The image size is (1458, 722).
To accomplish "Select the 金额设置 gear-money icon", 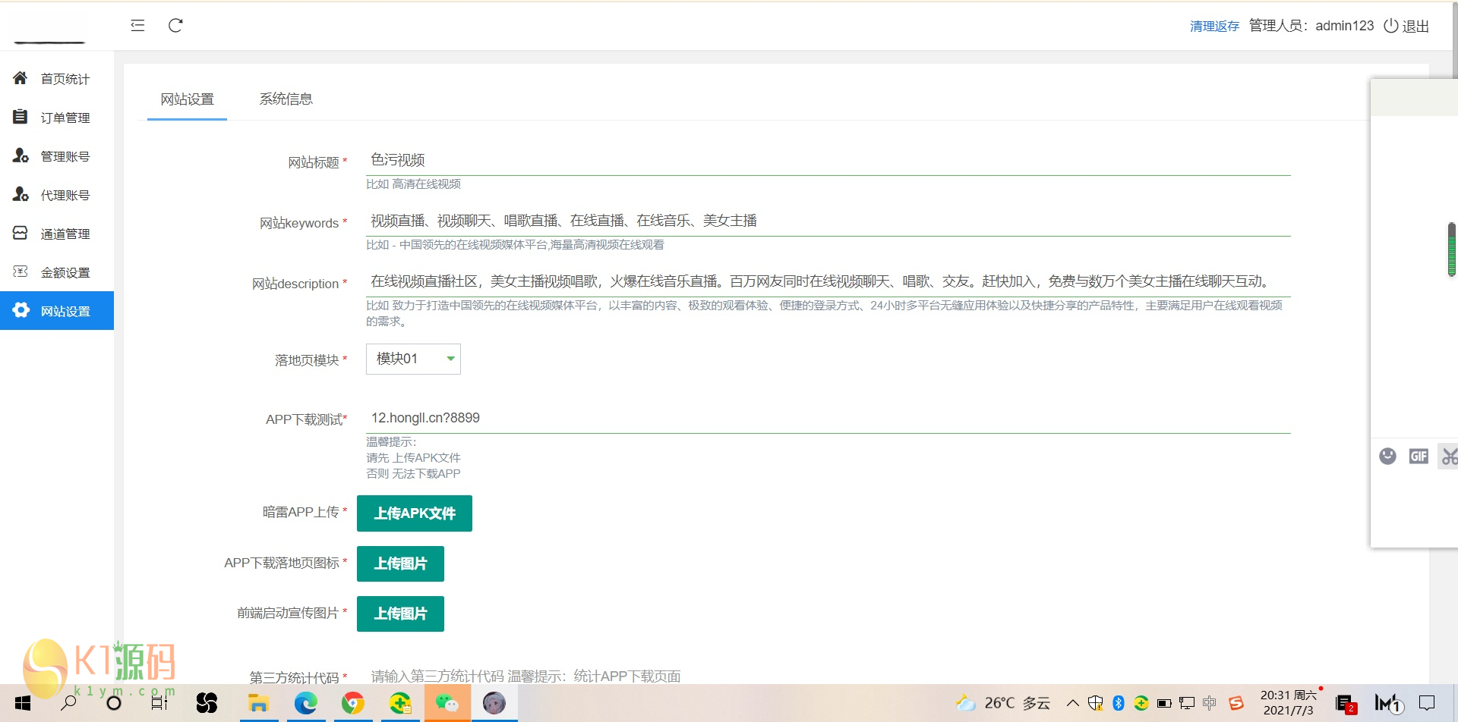I will click(x=20, y=272).
